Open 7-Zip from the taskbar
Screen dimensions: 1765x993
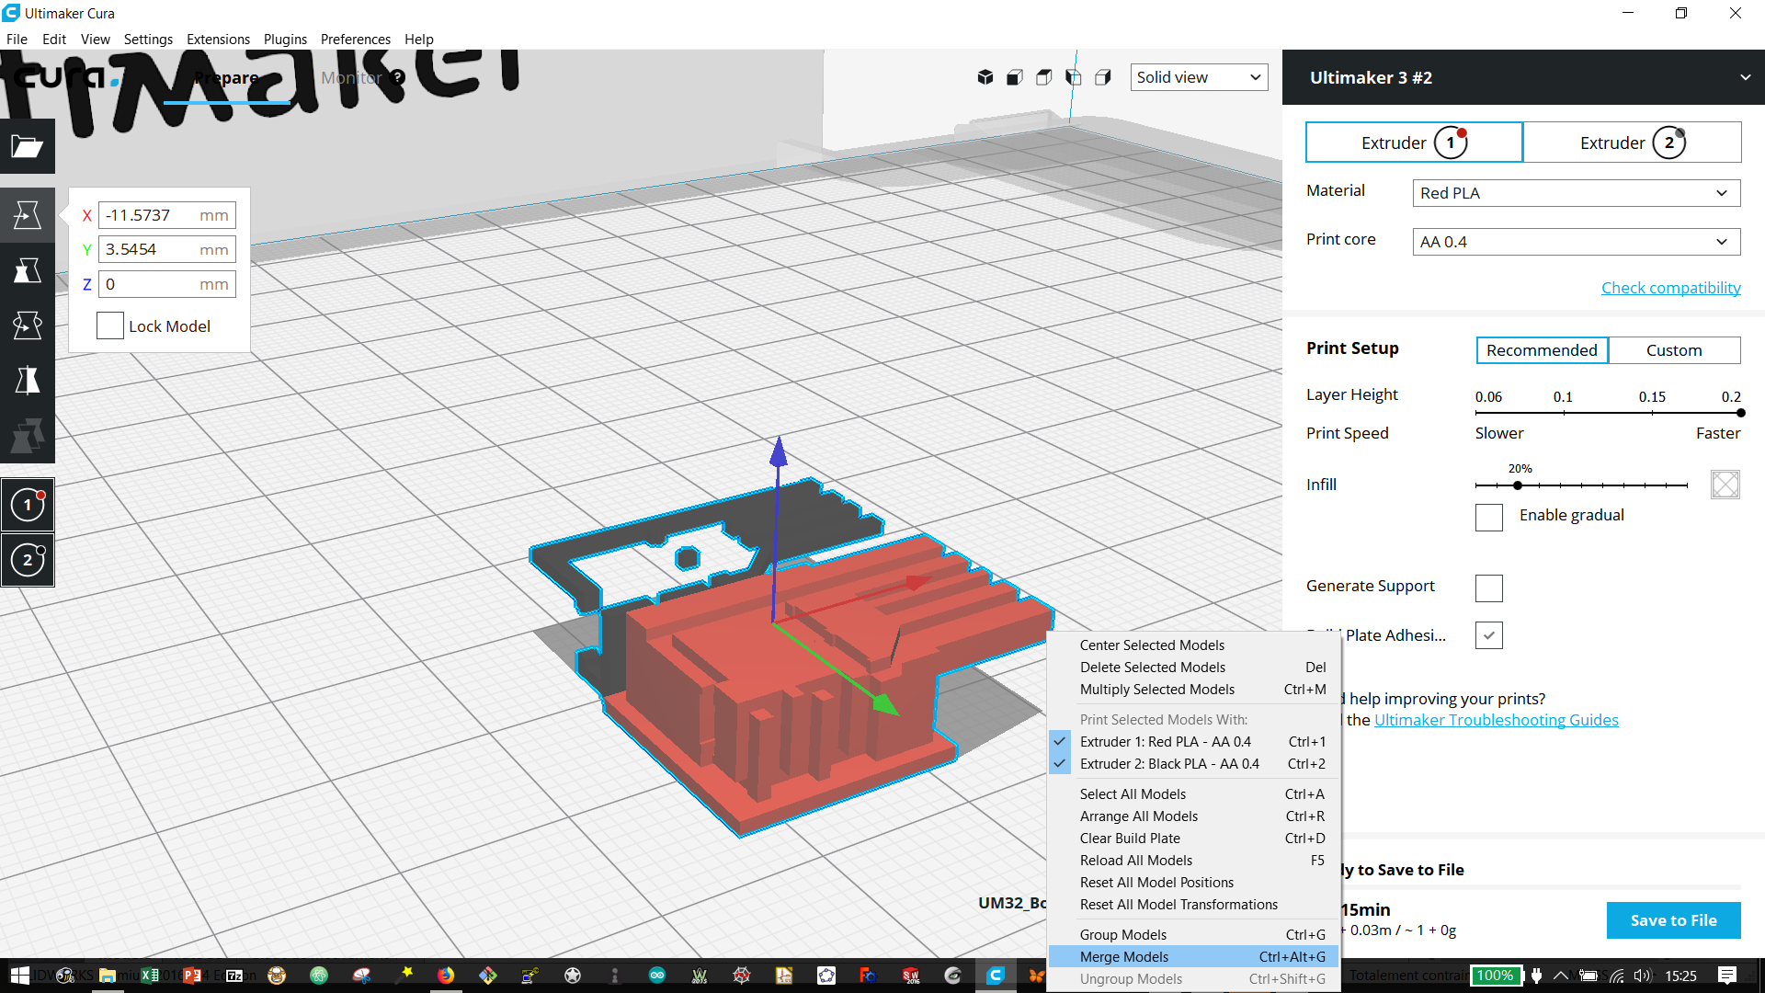click(x=234, y=976)
